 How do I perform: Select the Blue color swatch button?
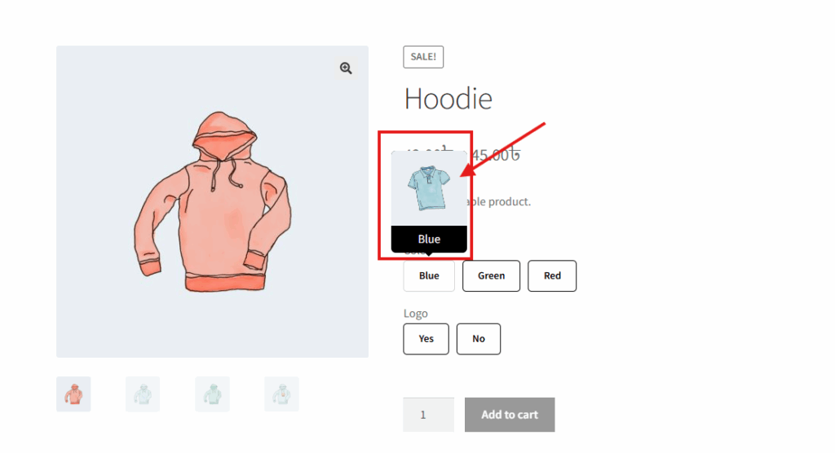[x=429, y=275]
